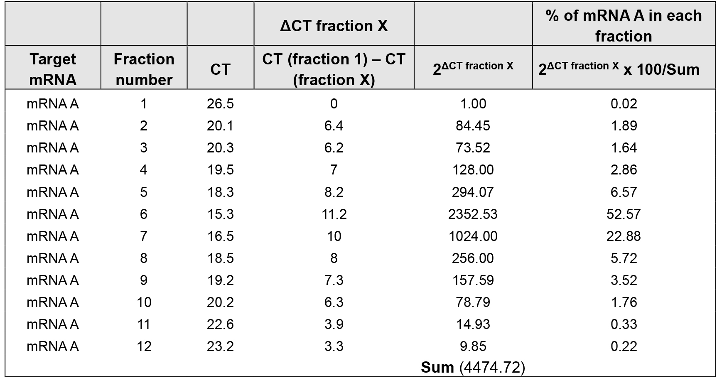Image resolution: width=722 pixels, height=383 pixels.
Task: Select the ΔCT value 11.2
Action: (x=334, y=214)
